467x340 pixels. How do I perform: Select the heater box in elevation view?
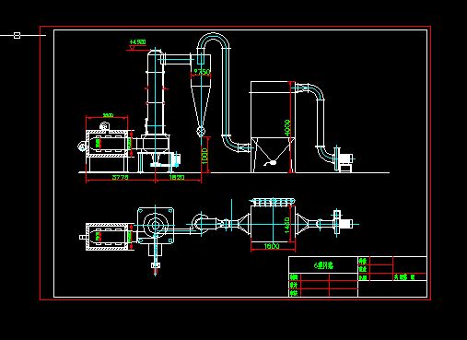pyautogui.click(x=107, y=144)
